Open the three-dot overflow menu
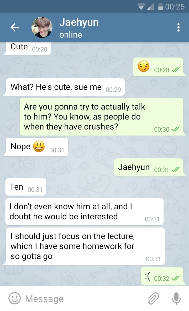This screenshot has width=189, height=311. click(178, 27)
